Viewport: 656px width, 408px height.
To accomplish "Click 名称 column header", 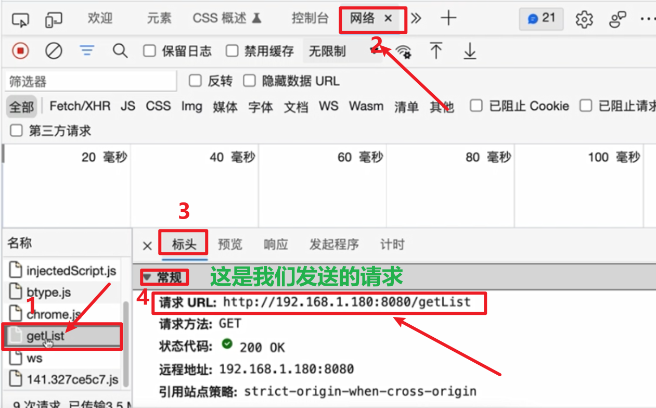I will [20, 243].
